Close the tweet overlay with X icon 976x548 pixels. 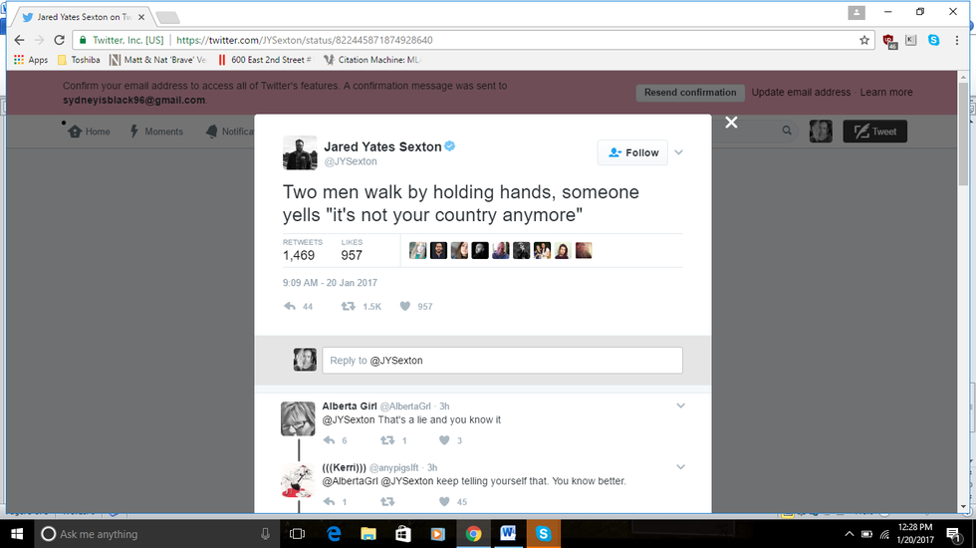tap(731, 123)
